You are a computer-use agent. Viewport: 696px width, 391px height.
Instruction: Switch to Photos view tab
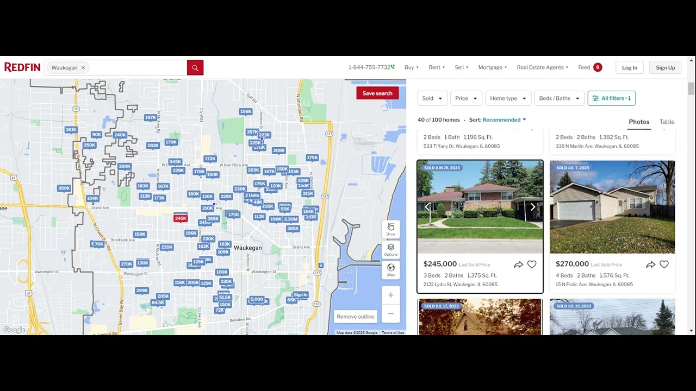(x=639, y=122)
